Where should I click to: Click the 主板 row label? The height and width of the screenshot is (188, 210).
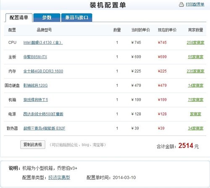coord(12,57)
